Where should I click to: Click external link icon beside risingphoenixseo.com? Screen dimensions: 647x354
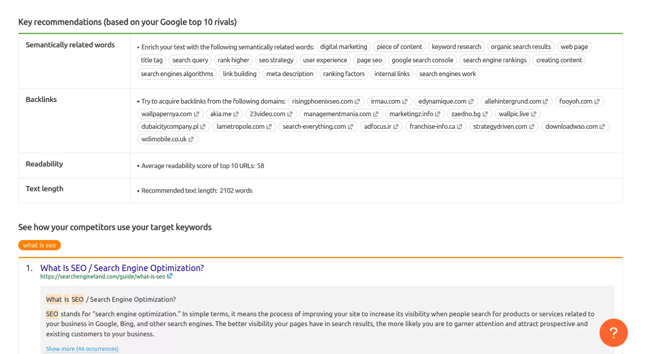point(357,102)
